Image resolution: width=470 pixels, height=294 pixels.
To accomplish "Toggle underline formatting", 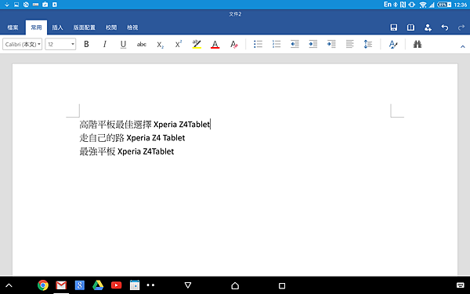I will click(x=123, y=45).
